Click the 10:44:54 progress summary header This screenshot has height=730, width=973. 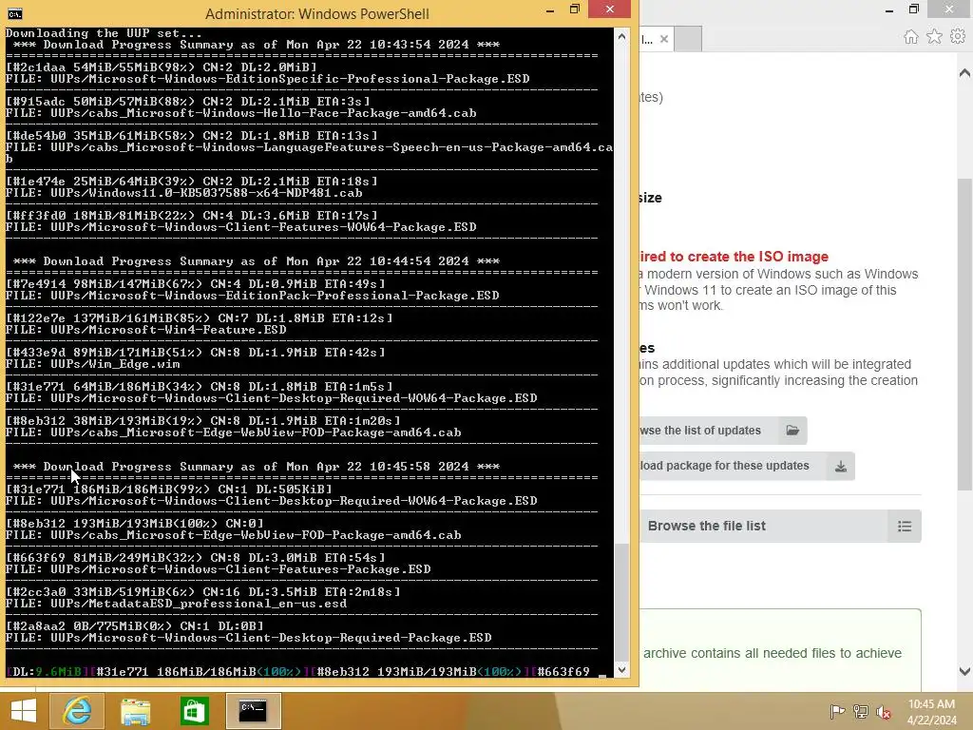tap(256, 260)
